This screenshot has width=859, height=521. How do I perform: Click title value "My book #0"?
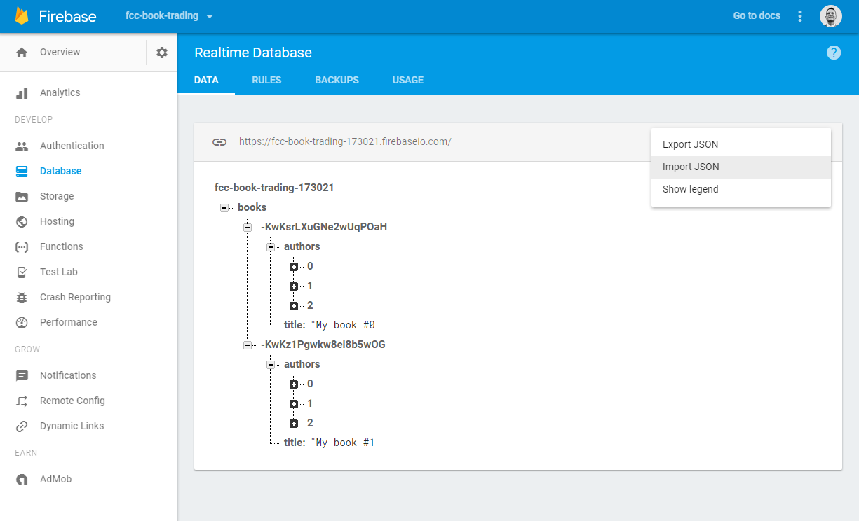(343, 325)
